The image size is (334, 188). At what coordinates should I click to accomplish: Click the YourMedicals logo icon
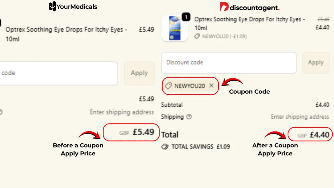pos(52,7)
